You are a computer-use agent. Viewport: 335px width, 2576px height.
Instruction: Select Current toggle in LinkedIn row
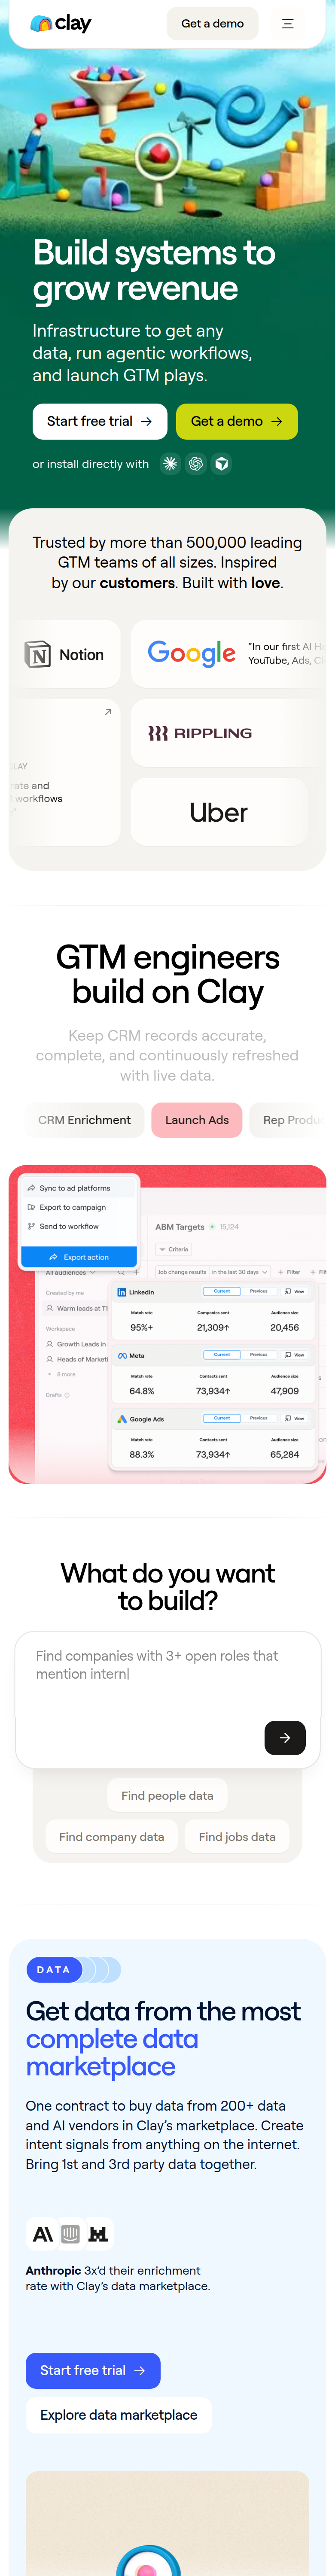pyautogui.click(x=222, y=1291)
